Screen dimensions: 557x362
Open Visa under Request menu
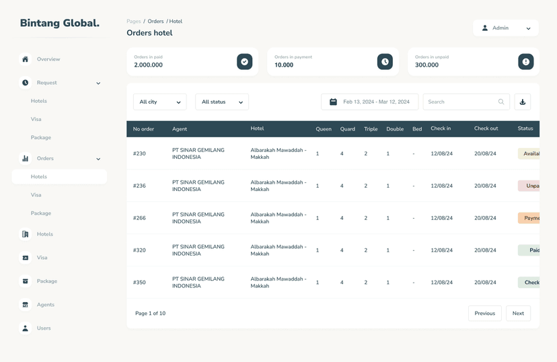point(36,119)
